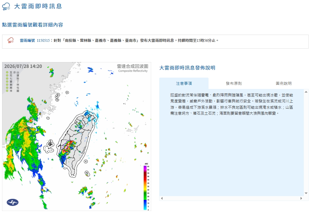Click the scroll-left arrow under notes panel
This screenshot has width=314, height=214.
(x=162, y=198)
